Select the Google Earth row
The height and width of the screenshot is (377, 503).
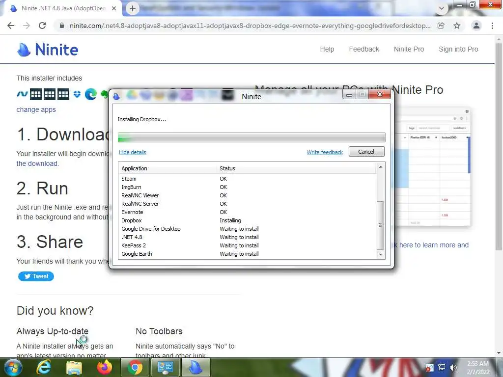[x=248, y=254]
